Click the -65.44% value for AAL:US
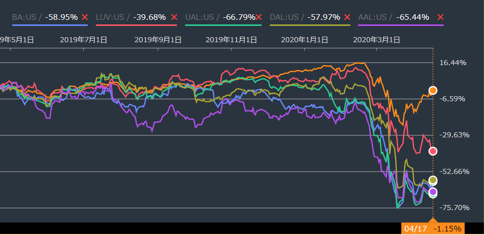The image size is (485, 235). point(413,17)
